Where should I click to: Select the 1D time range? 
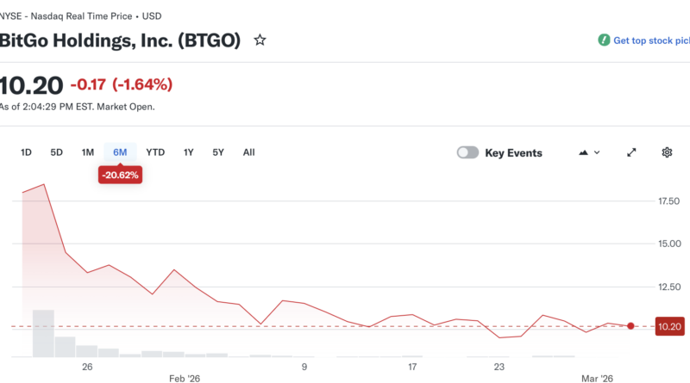coord(26,152)
